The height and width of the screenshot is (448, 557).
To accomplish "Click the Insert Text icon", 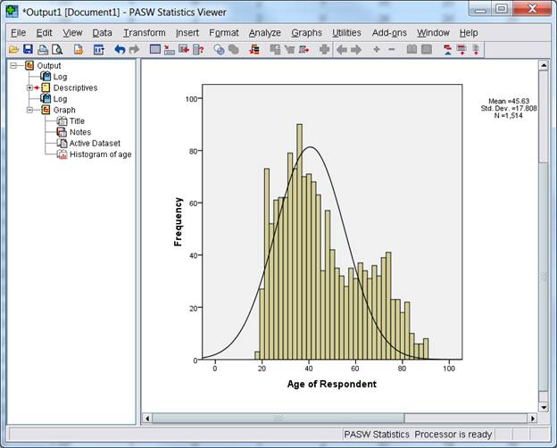I will (x=476, y=50).
